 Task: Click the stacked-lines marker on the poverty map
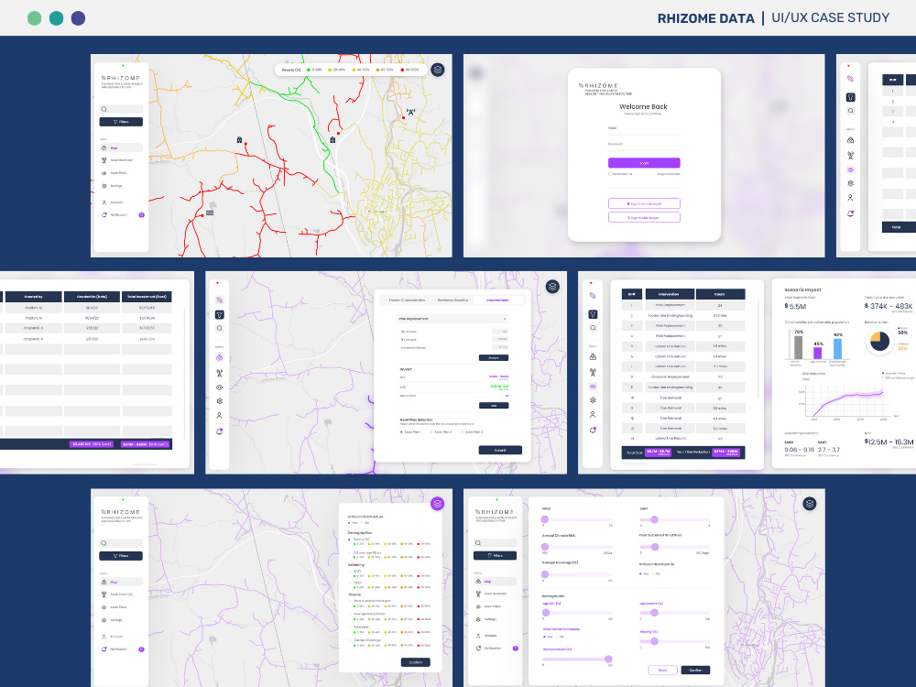[x=210, y=213]
